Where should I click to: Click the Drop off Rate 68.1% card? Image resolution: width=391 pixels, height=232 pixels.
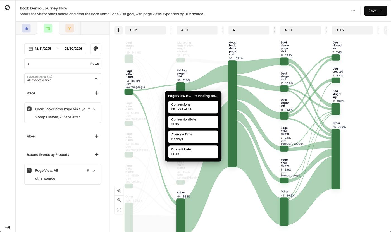point(193,152)
